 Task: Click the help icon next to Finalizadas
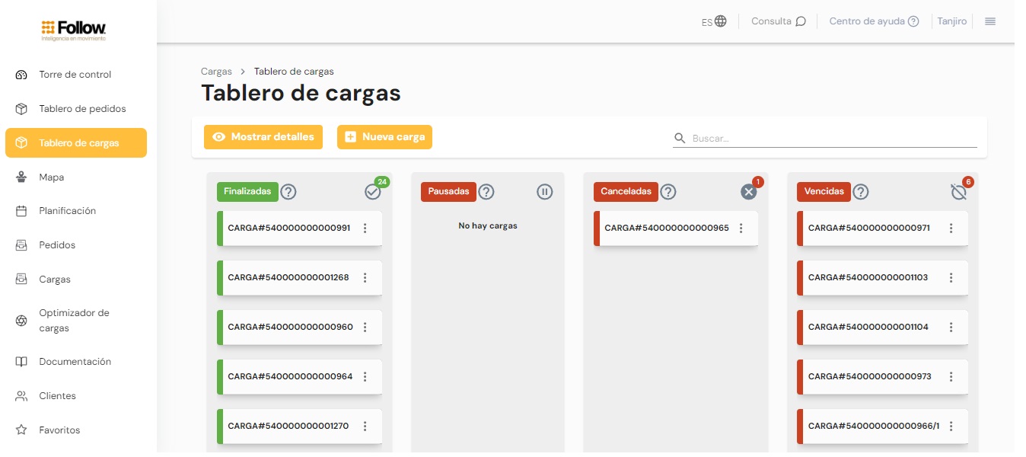[288, 192]
